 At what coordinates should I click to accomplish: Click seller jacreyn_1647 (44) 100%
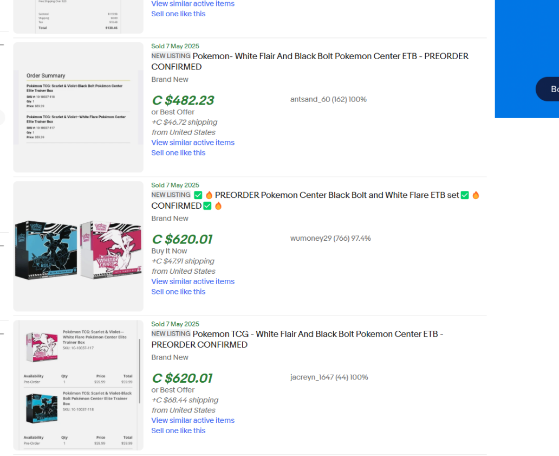pyautogui.click(x=329, y=377)
